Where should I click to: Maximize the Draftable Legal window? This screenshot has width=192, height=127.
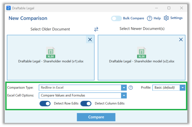tap(169, 8)
